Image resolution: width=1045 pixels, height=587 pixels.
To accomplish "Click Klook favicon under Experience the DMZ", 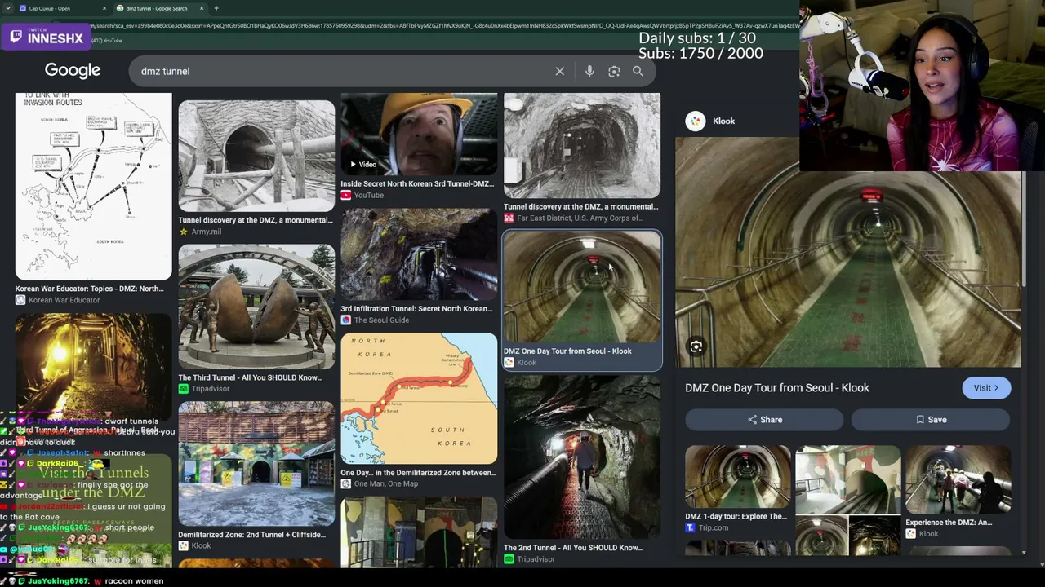I will (x=911, y=534).
